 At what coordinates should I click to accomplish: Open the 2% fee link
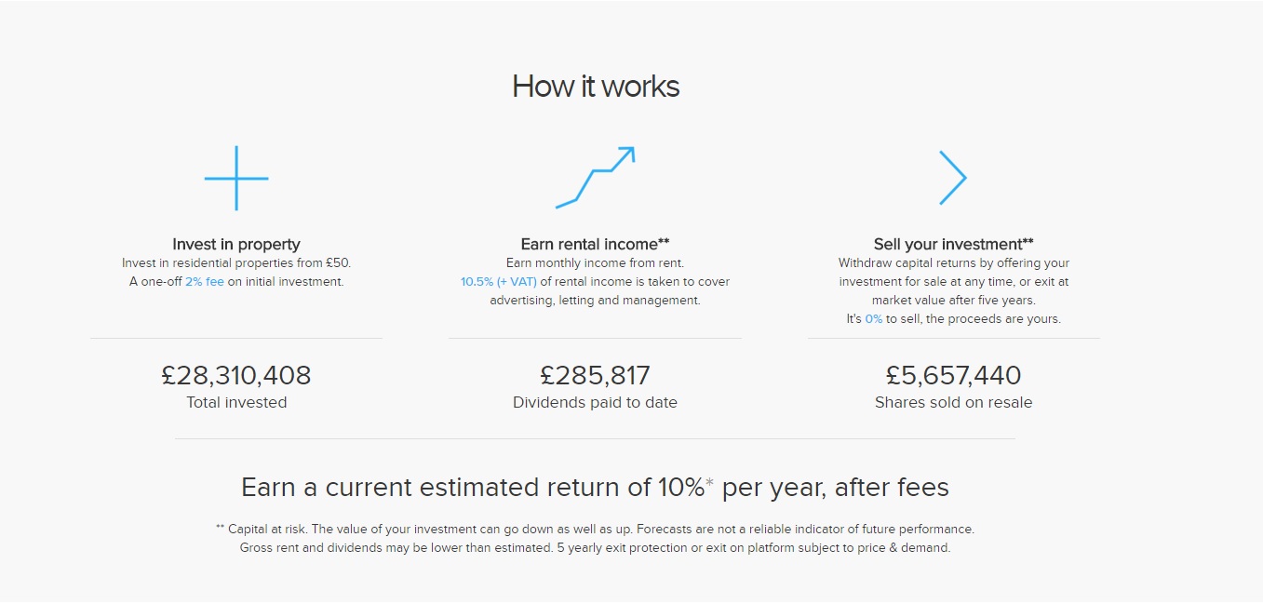(x=204, y=281)
